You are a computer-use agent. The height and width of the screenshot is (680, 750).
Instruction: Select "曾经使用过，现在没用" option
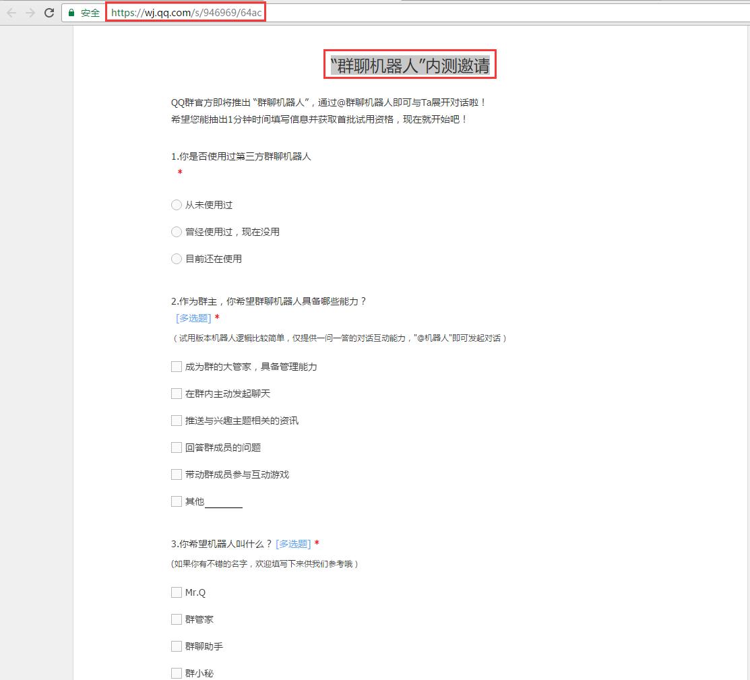click(176, 232)
